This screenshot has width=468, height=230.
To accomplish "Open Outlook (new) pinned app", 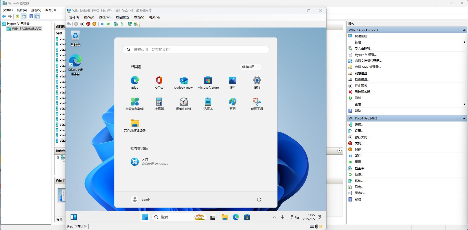I will pyautogui.click(x=184, y=83).
